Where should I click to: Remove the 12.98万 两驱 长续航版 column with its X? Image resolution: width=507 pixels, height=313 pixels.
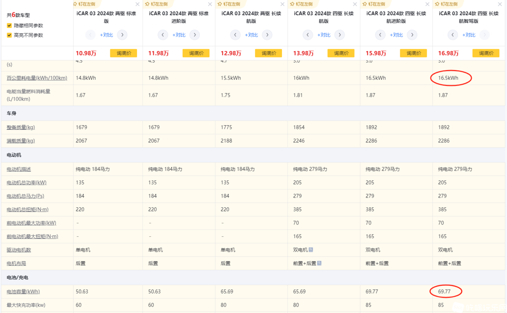click(x=282, y=4)
